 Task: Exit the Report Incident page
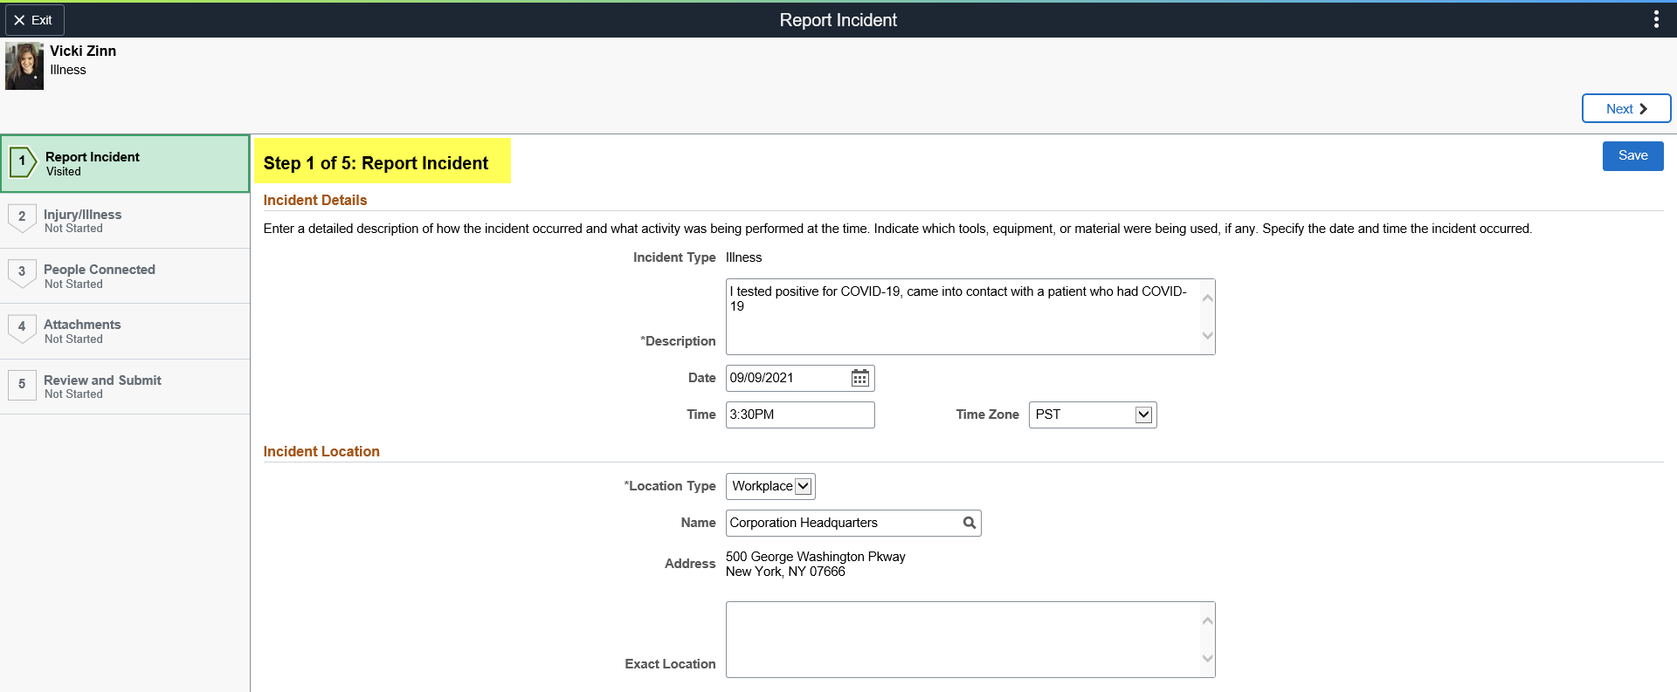tap(34, 19)
